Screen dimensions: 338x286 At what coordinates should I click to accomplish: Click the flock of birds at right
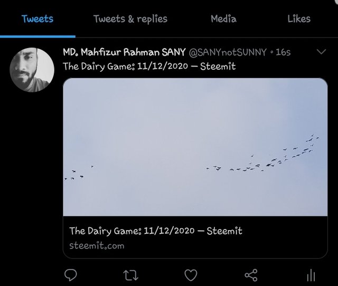click(263, 153)
